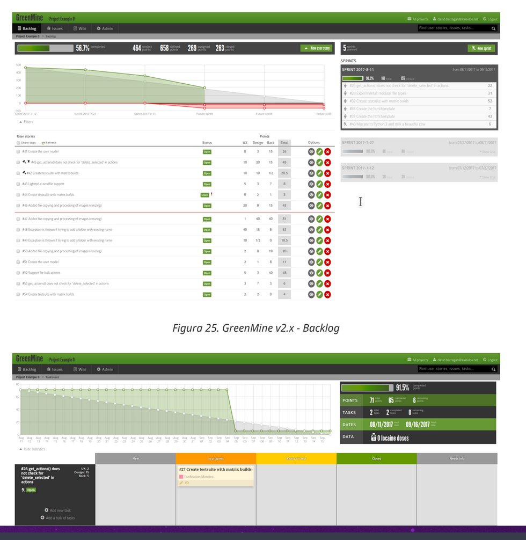This screenshot has width=526, height=540.
Task: Edit user story #41 with the pencil icon
Action: pyautogui.click(x=319, y=151)
